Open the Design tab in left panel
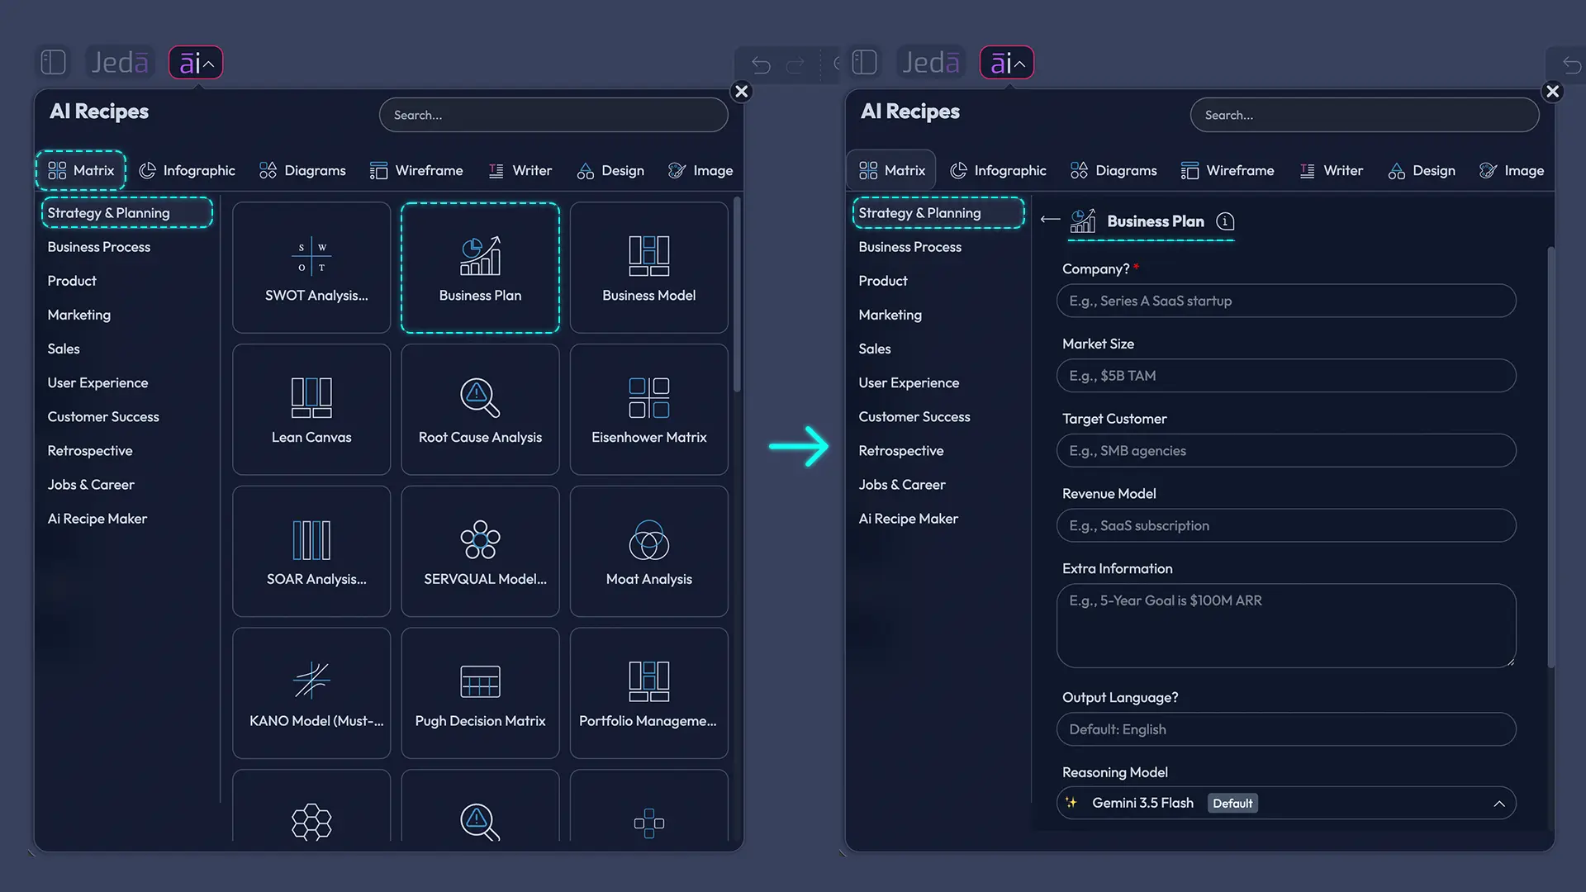This screenshot has height=892, width=1586. pos(610,170)
